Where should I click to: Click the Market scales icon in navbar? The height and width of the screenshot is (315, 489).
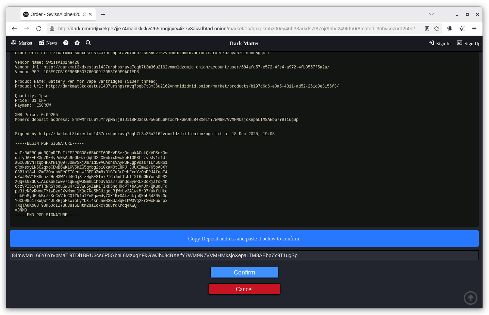pos(14,43)
